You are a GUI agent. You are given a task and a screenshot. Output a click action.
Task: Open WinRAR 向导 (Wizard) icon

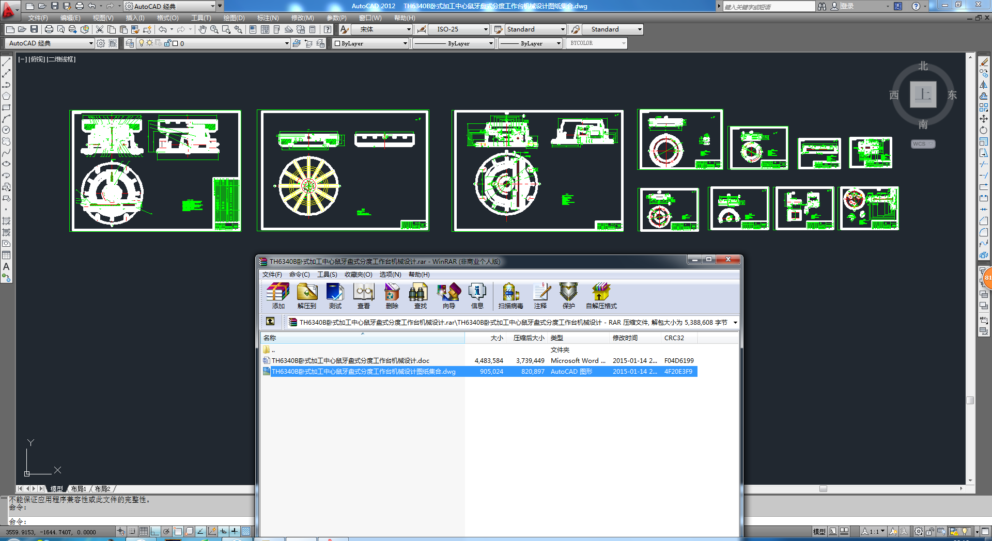point(449,296)
